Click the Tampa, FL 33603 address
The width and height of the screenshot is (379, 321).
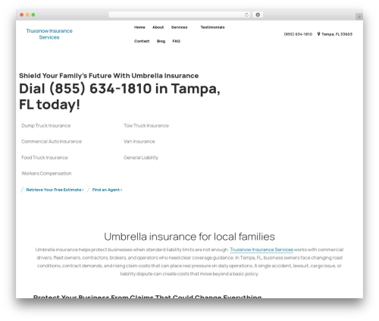tap(337, 34)
